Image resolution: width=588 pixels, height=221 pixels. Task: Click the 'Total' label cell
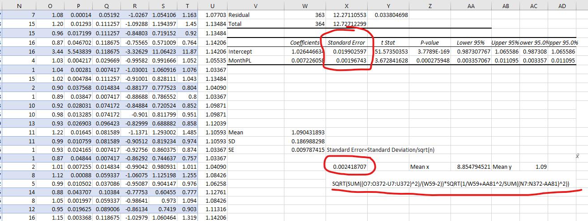coord(255,24)
